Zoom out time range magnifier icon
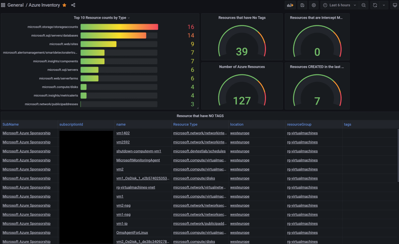 point(364,5)
